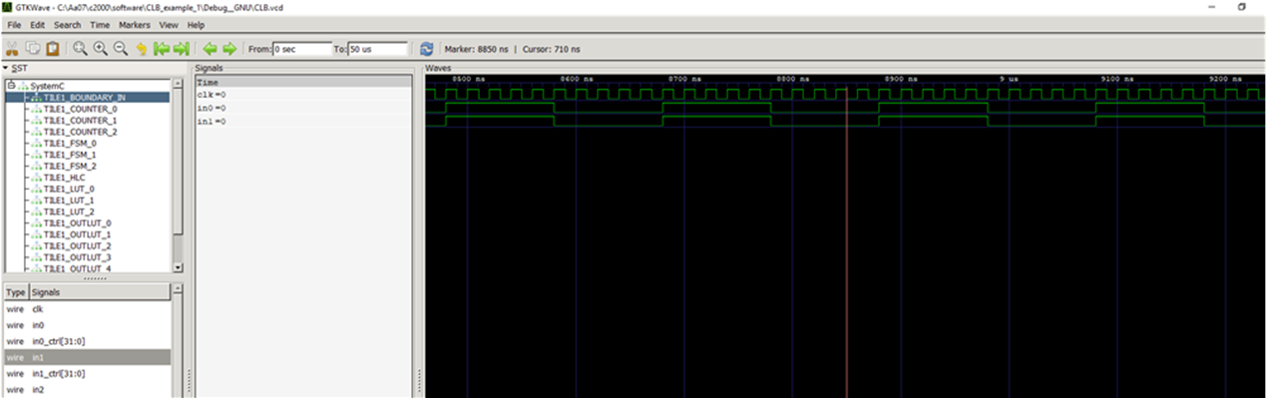Select the in0_ctrl[31:0] wire signal
Image resolution: width=1267 pixels, height=399 pixels.
[x=58, y=341]
